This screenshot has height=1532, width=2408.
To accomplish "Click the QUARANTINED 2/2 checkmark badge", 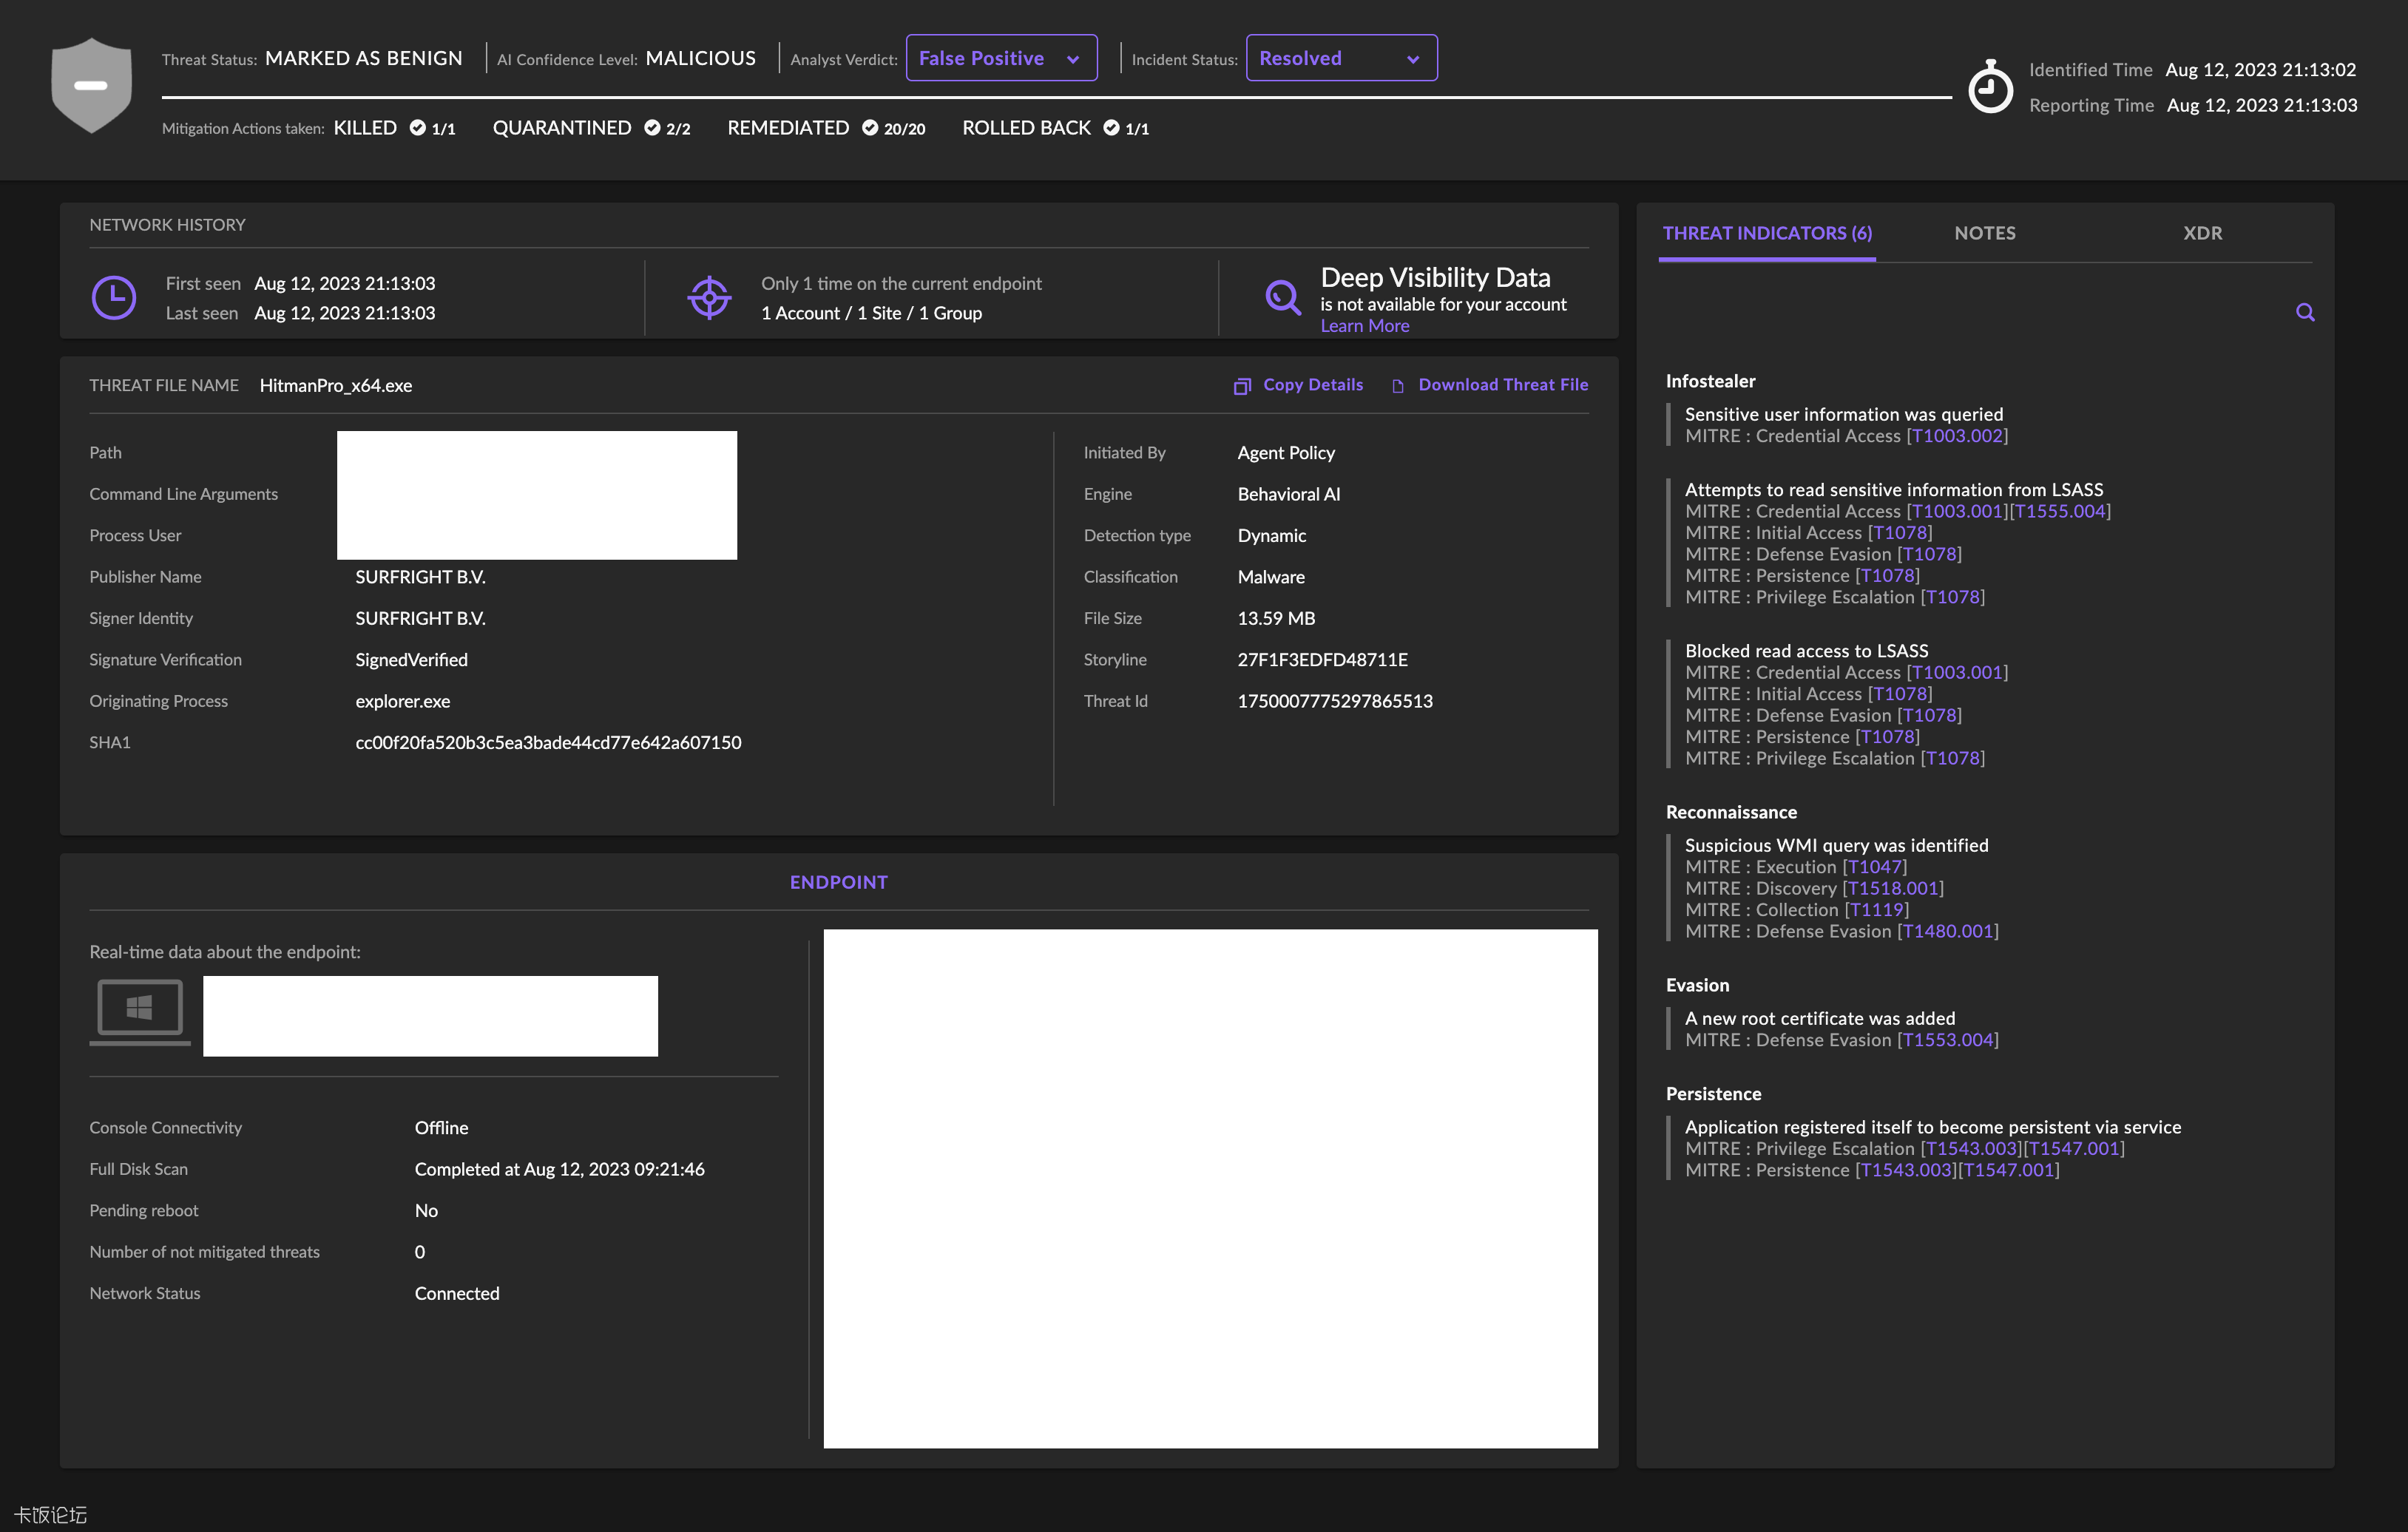I will [x=652, y=128].
